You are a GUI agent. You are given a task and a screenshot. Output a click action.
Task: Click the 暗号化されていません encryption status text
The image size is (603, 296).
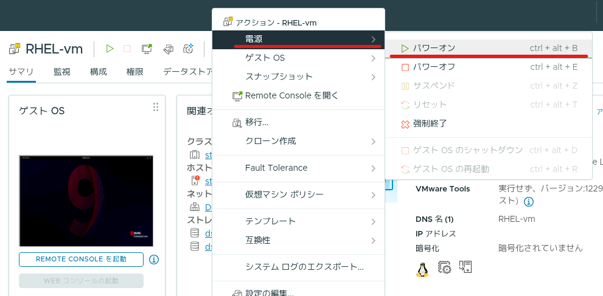point(540,248)
